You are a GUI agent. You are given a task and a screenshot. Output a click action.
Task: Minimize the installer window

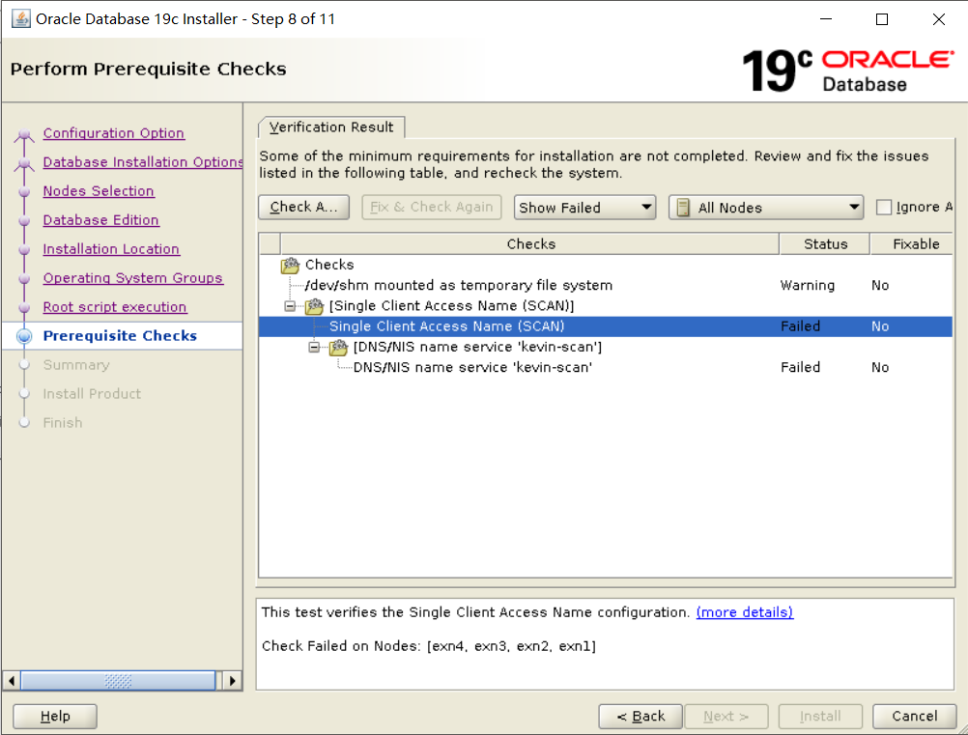pos(825,19)
